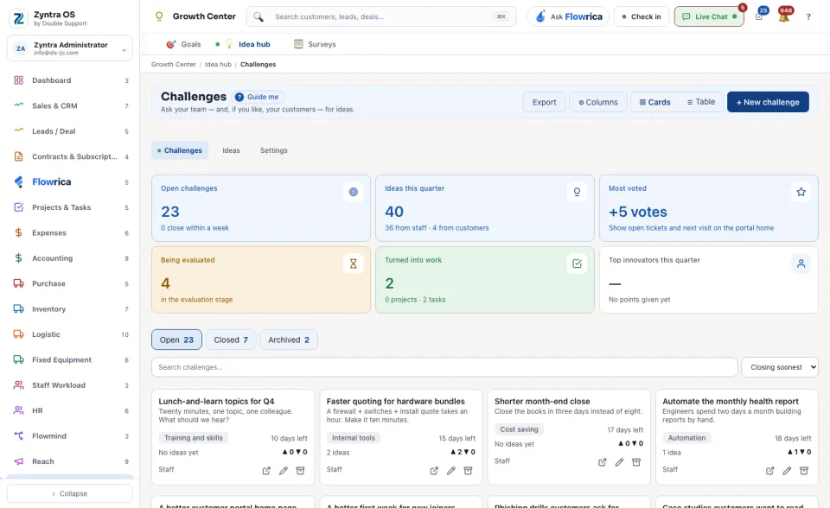
Task: Open the Idea hub tab
Action: pyautogui.click(x=248, y=44)
